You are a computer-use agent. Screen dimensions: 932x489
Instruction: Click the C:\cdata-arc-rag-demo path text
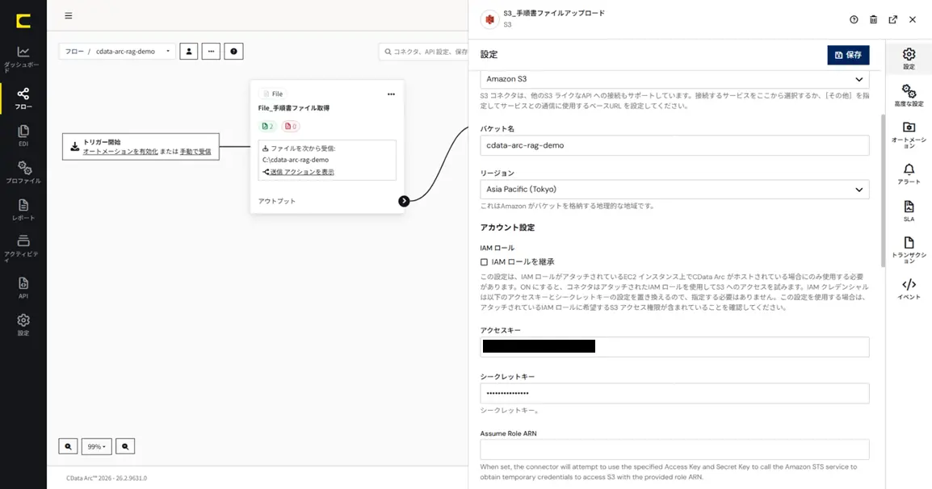tap(296, 160)
